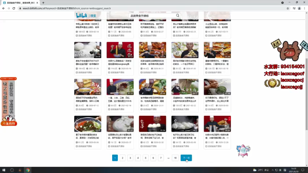Screen dimensions: 308x173
Task: Open the ribs video thumbnail dated 2020-06-11
Action: (x=153, y=50)
